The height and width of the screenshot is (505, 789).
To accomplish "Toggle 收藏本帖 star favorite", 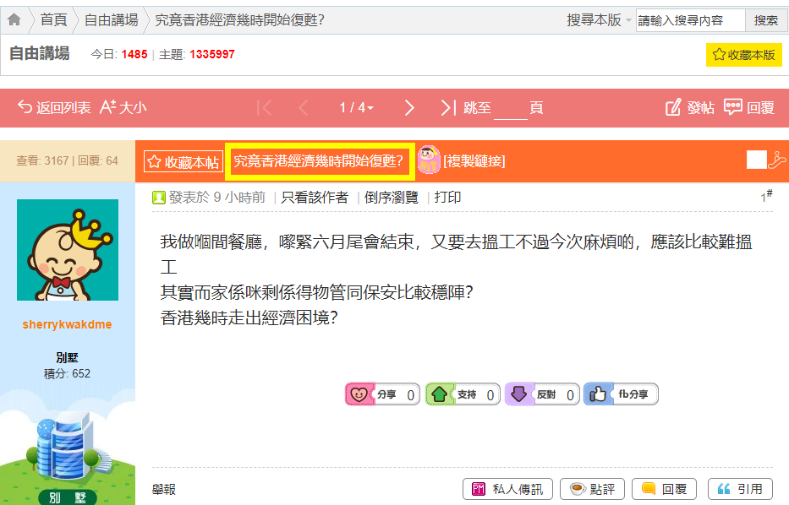I will tap(184, 162).
